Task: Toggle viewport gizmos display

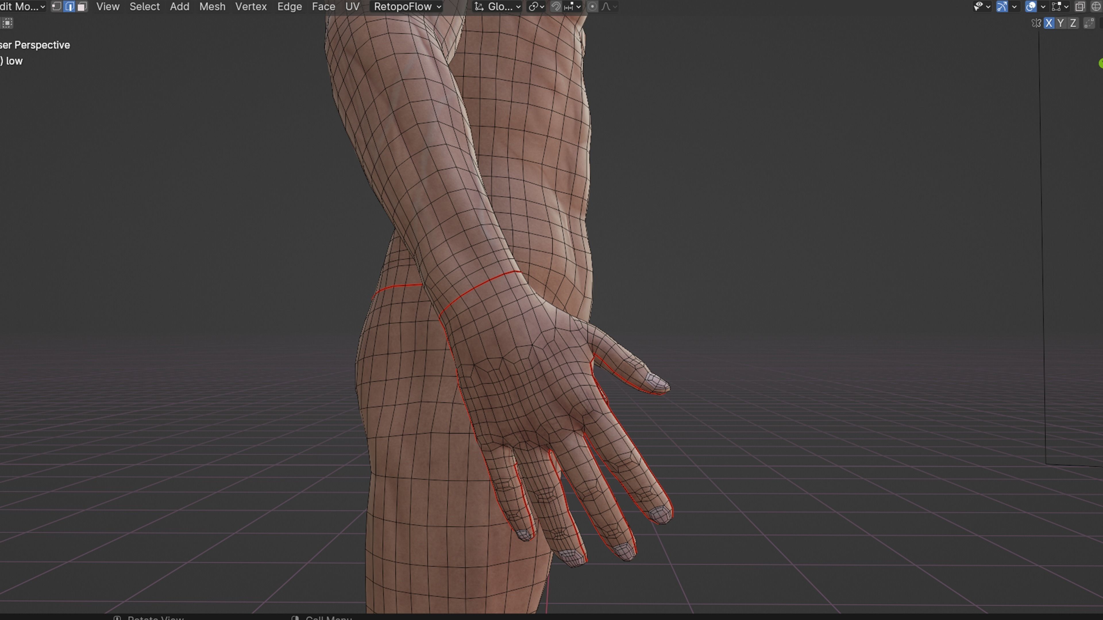Action: pyautogui.click(x=1002, y=6)
